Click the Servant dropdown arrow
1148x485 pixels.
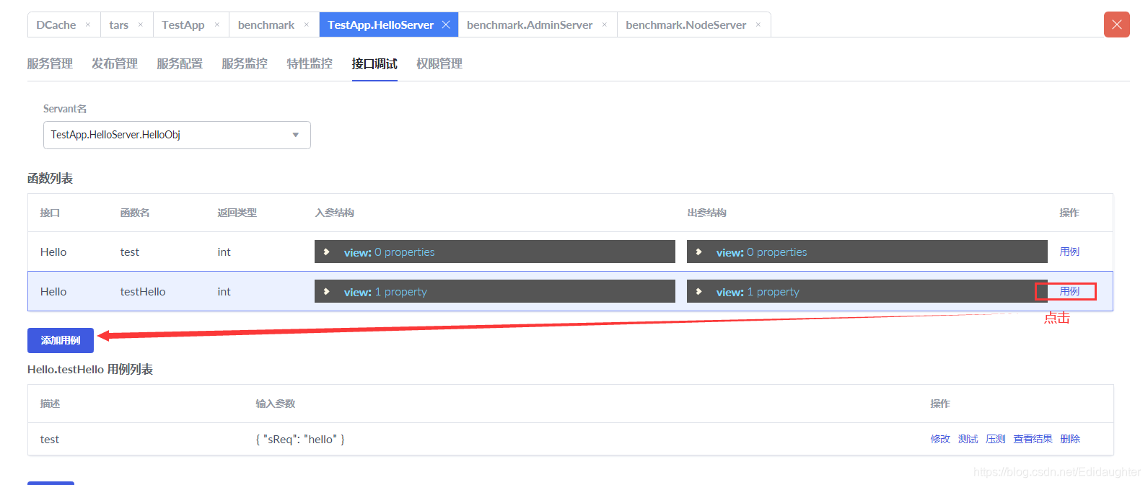click(x=296, y=135)
